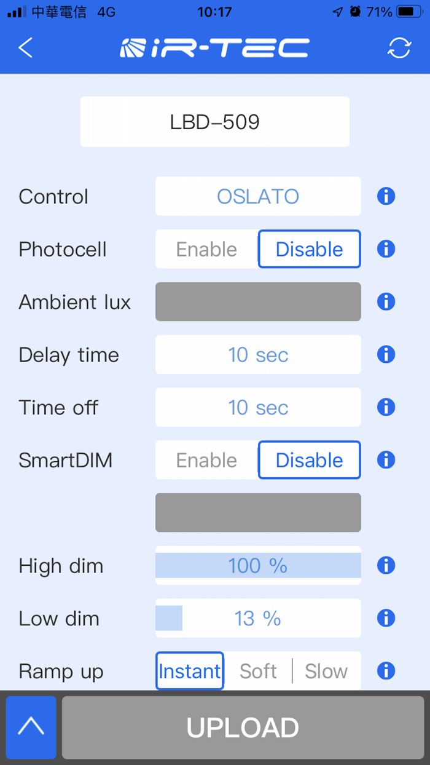Screen dimensions: 430x765
Task: Tap the Ambient lux info icon
Action: pyautogui.click(x=386, y=301)
